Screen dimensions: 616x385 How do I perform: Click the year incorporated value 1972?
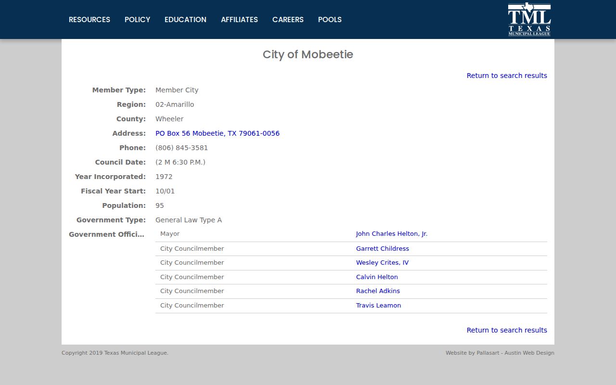coord(164,177)
